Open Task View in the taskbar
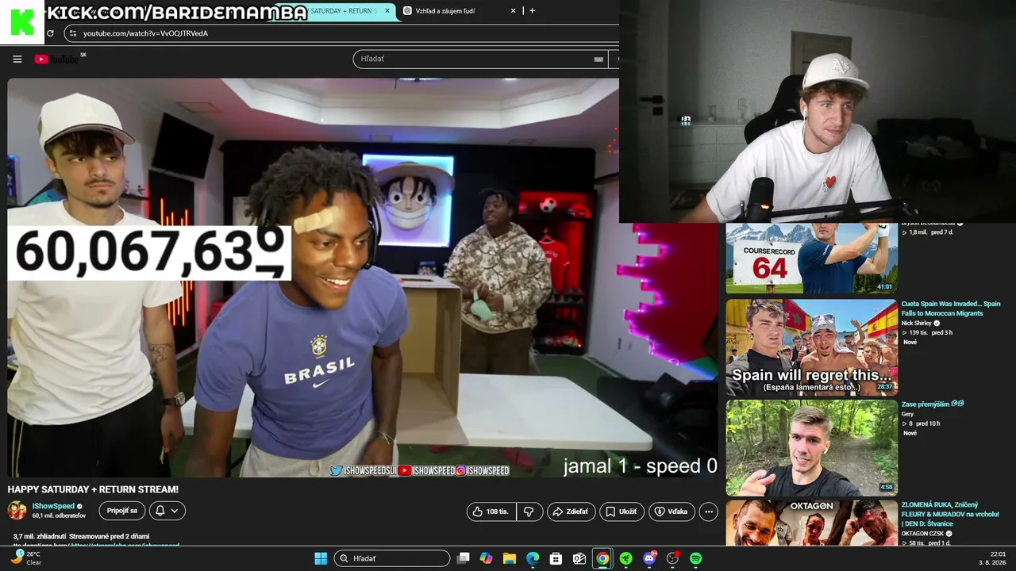Image resolution: width=1016 pixels, height=571 pixels. click(x=464, y=558)
